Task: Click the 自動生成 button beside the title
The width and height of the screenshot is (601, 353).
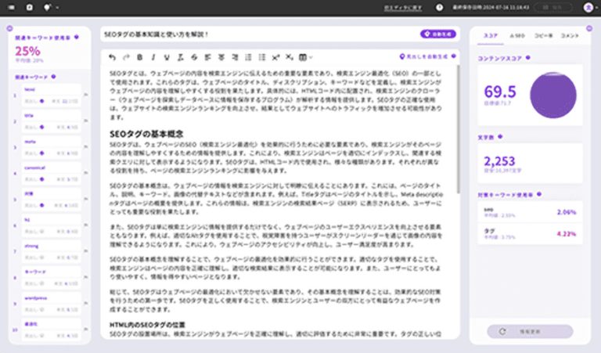Action: 437,35
